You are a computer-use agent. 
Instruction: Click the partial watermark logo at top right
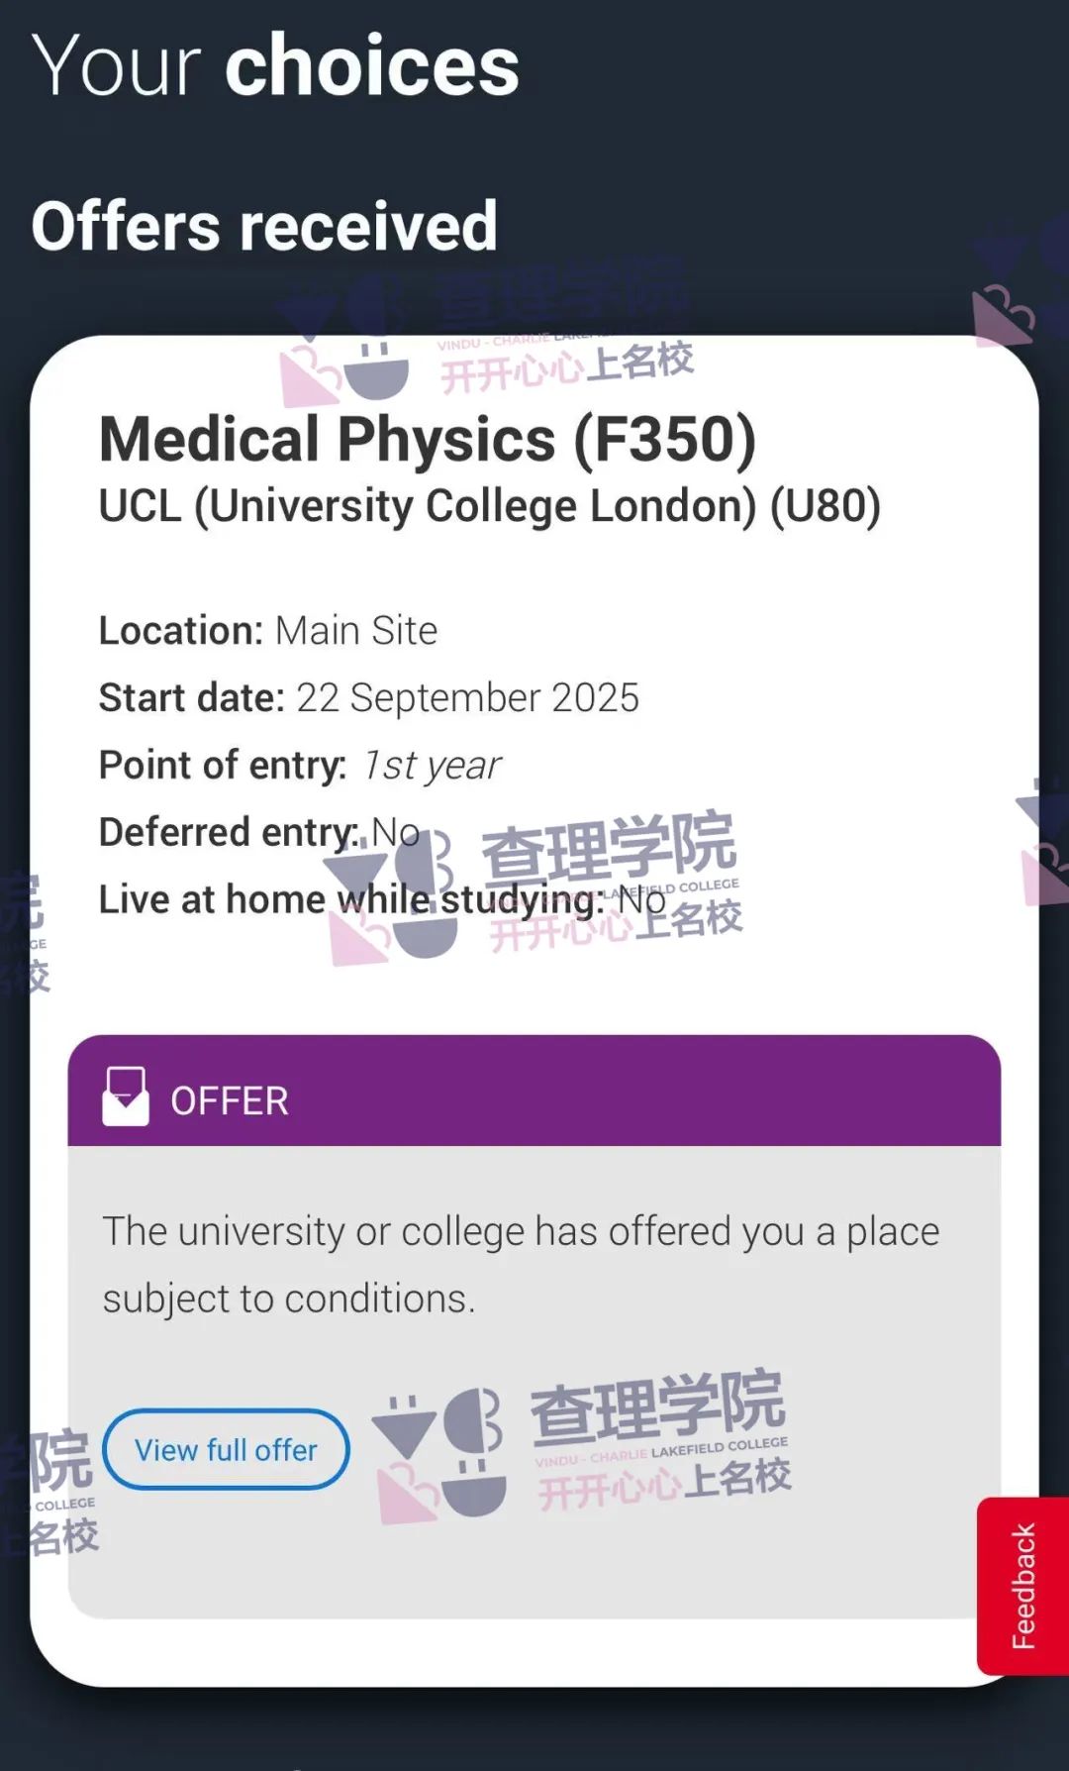coord(1020,287)
